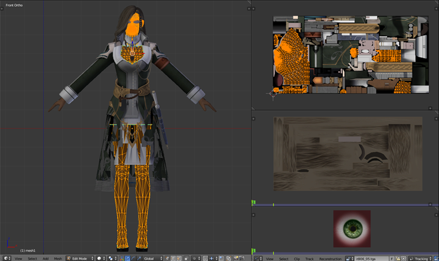Open the 3D view editor type selector
This screenshot has height=261, width=439.
[x=5, y=258]
